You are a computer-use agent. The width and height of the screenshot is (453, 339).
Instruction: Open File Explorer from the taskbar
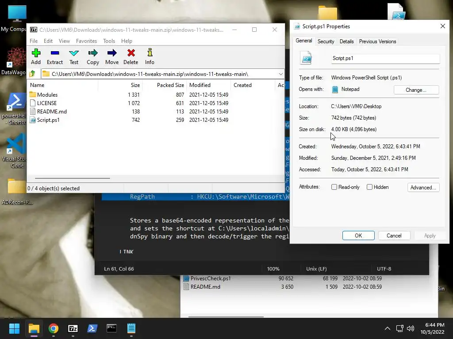pyautogui.click(x=34, y=328)
